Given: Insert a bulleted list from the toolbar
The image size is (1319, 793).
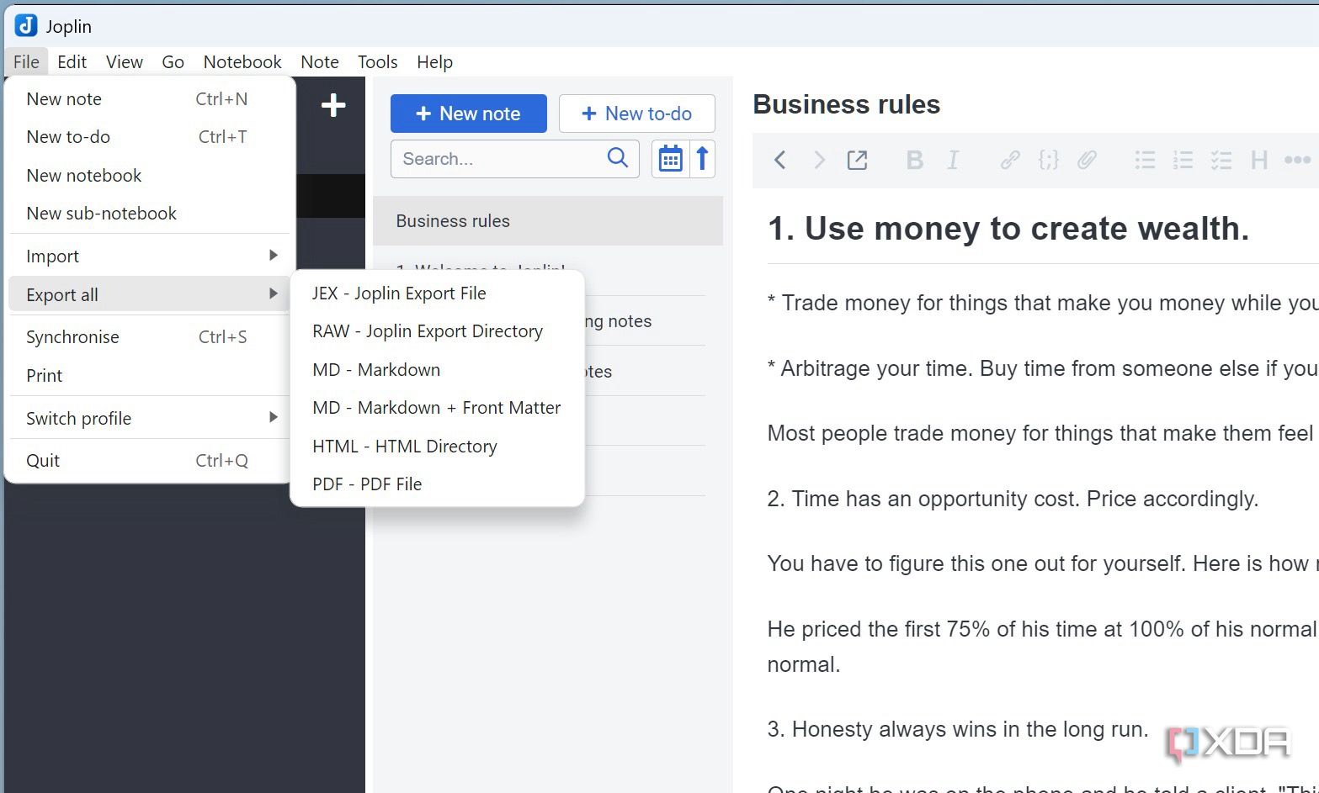Looking at the screenshot, I should (1145, 160).
